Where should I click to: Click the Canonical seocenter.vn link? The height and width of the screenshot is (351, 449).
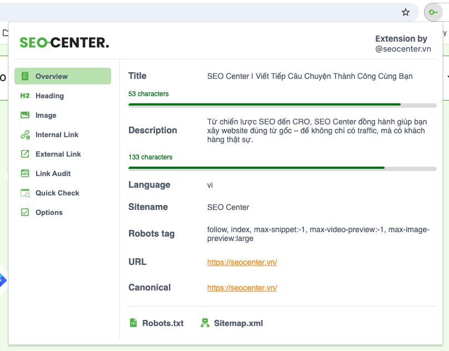point(242,288)
